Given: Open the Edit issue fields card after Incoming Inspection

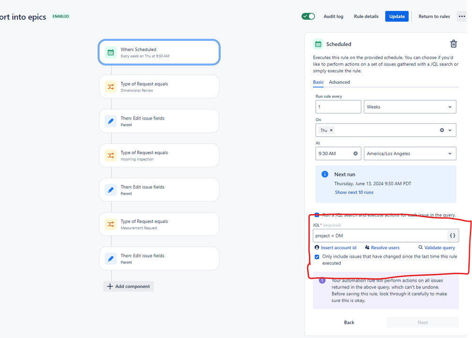Looking at the screenshot, I should (x=159, y=190).
